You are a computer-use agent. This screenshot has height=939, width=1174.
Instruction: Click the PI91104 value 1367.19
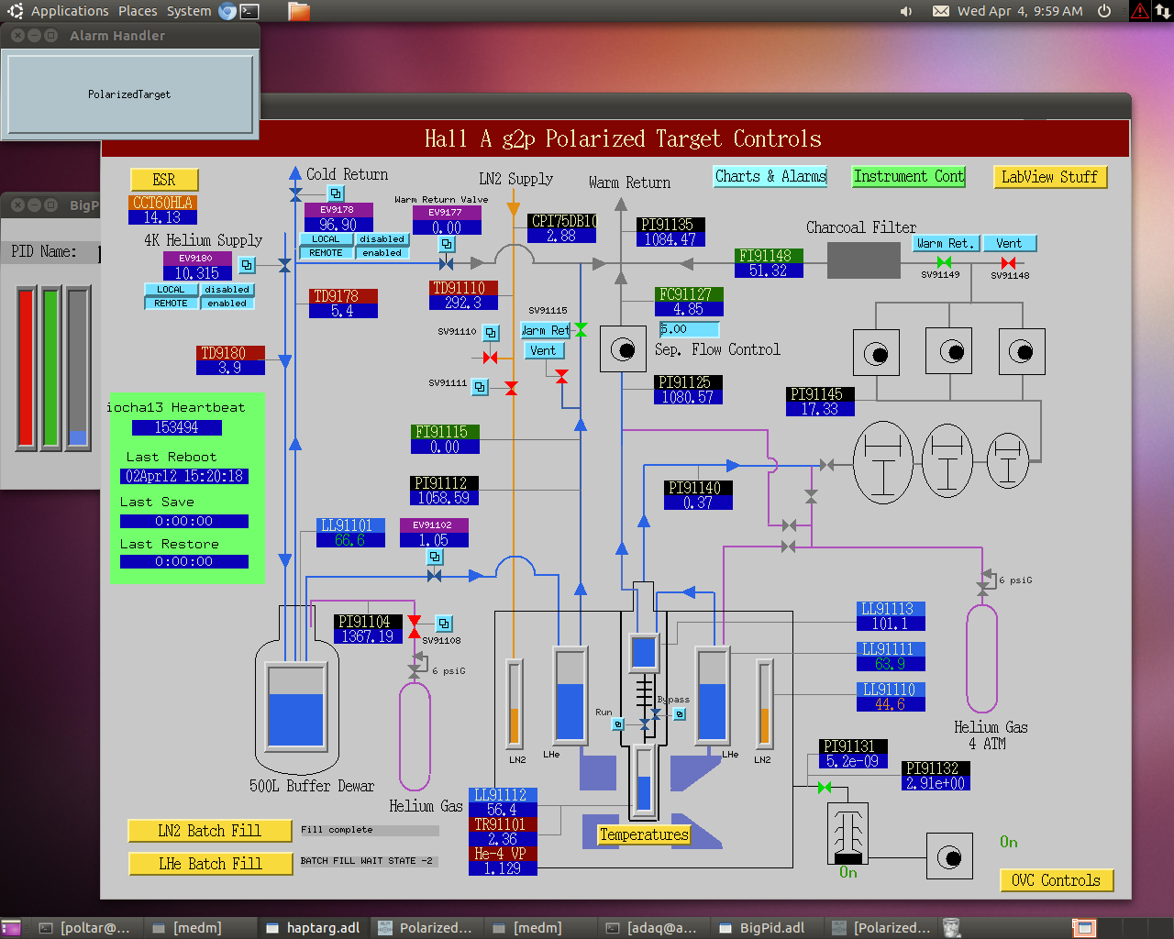point(368,636)
